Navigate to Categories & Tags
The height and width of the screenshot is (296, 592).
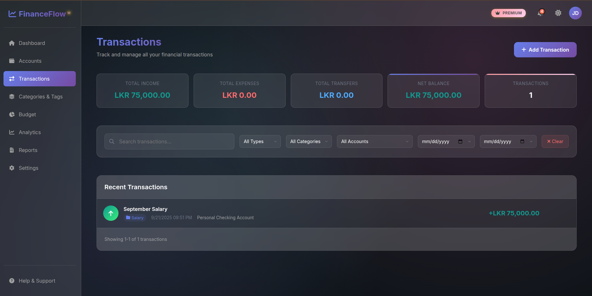coord(40,97)
